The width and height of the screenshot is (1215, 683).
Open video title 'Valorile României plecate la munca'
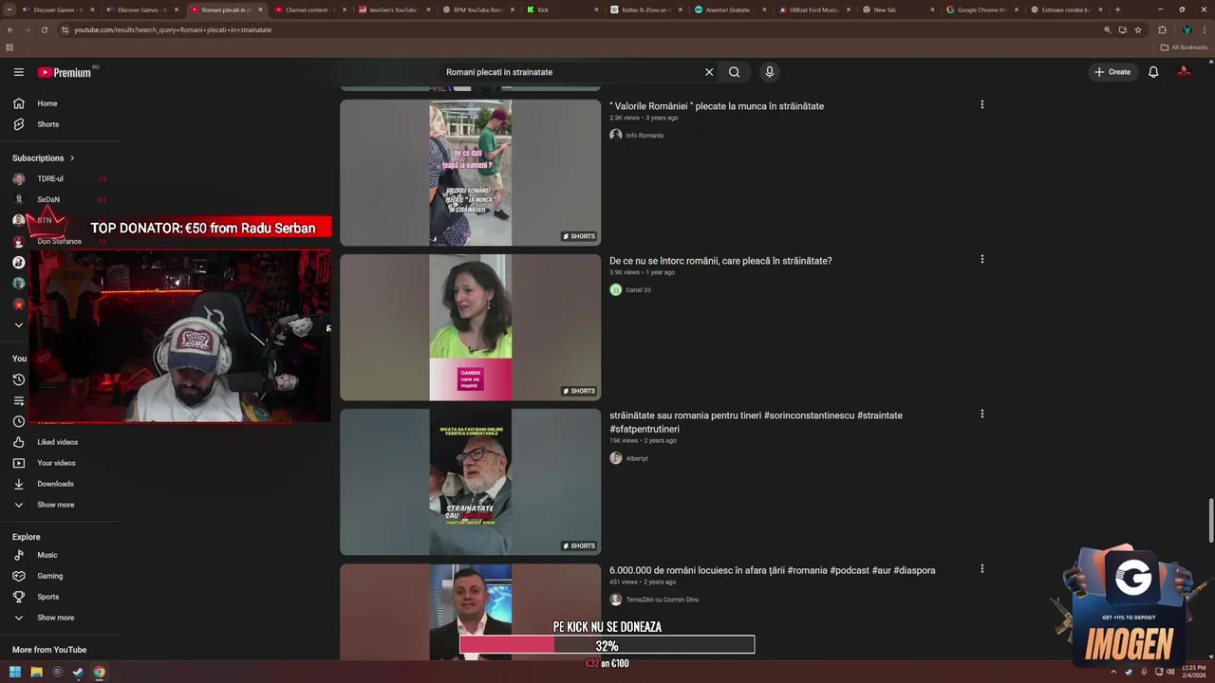pyautogui.click(x=717, y=106)
